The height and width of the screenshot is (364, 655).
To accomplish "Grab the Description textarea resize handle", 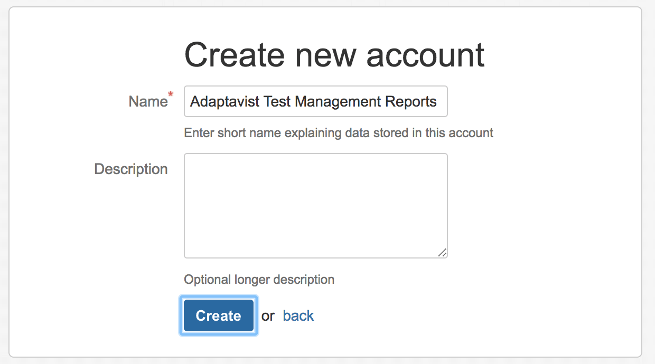I will 442,253.
